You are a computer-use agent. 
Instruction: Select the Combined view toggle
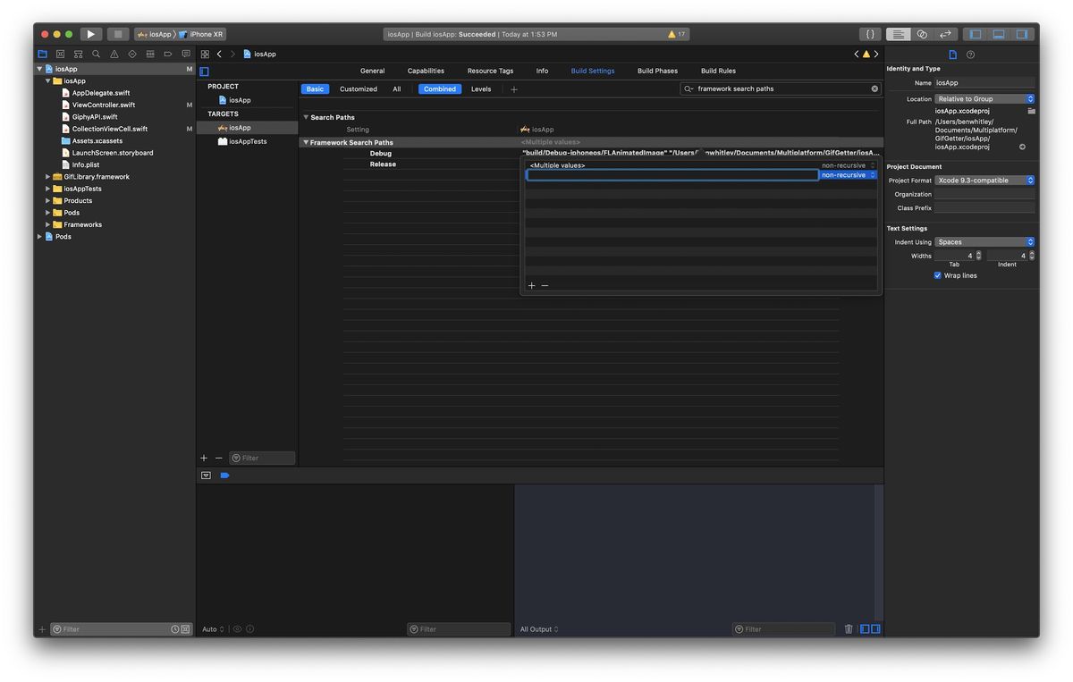[439, 89]
